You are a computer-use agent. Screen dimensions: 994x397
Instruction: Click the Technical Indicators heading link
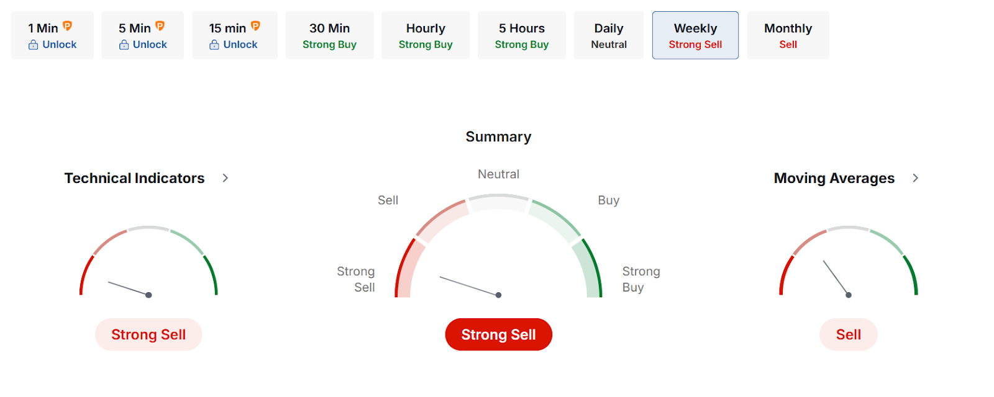coord(134,179)
